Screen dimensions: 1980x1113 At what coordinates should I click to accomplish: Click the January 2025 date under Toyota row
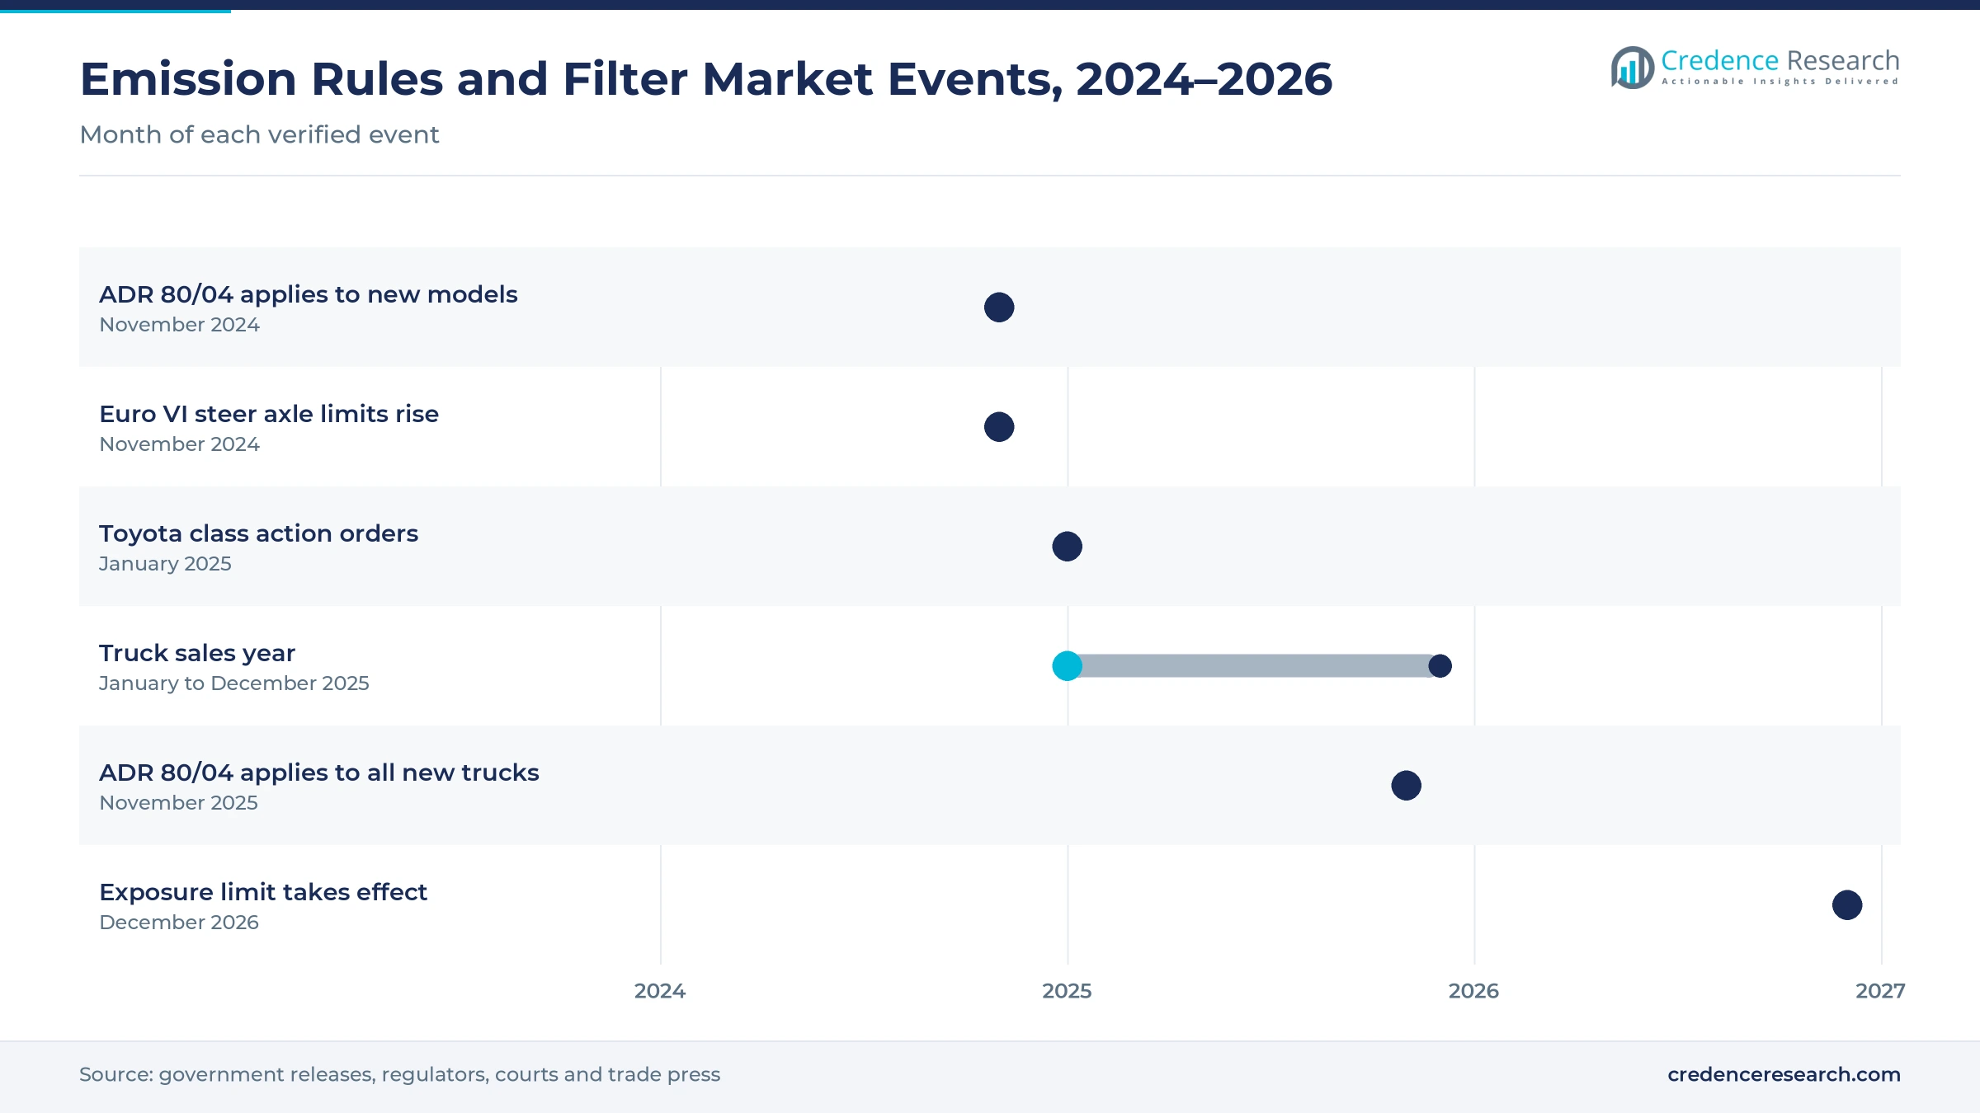165,564
